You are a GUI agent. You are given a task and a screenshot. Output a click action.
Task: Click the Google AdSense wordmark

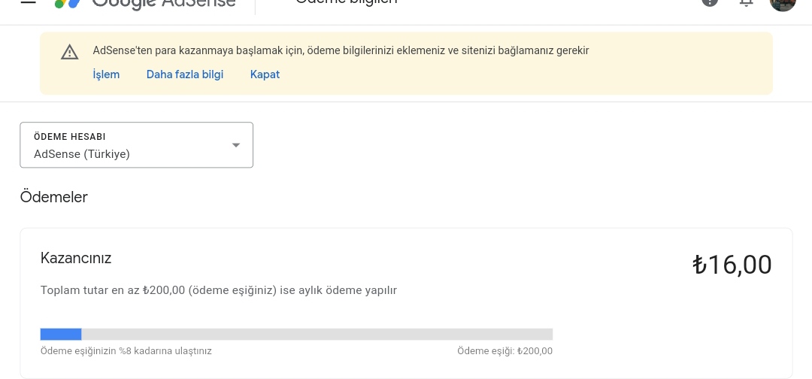click(164, 3)
